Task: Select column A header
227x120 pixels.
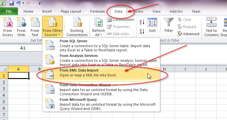Action: pos(18,69)
